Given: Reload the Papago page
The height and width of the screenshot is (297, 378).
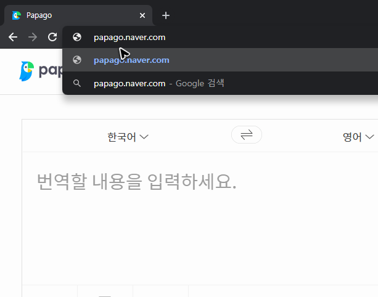Looking at the screenshot, I should (x=52, y=37).
